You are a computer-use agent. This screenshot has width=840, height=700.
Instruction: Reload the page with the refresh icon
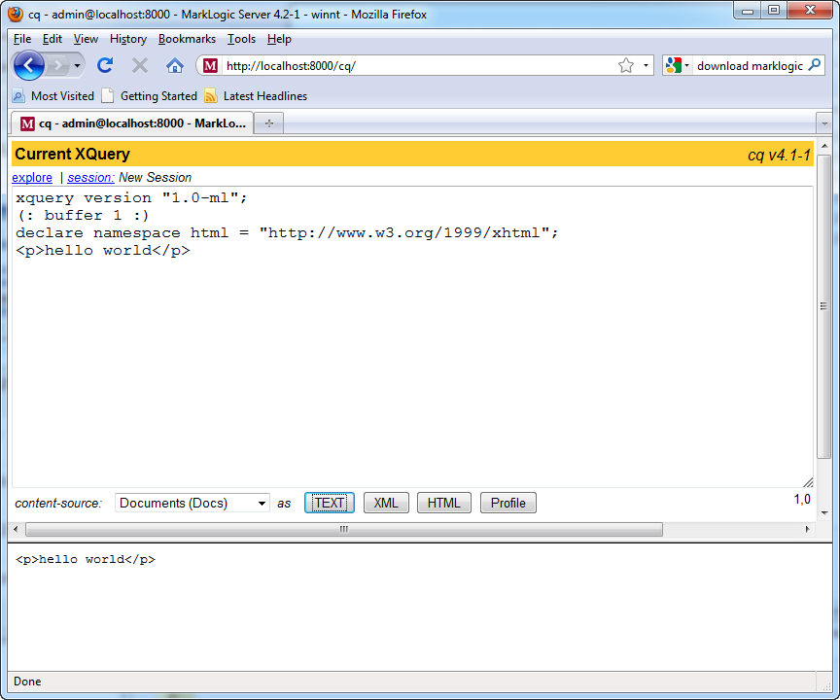point(105,65)
